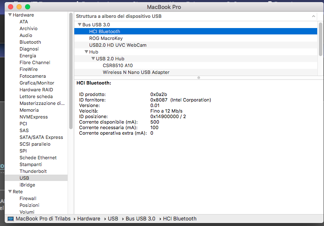This screenshot has height=226, width=324.
Task: Open the FireWire category
Action: (x=28, y=69)
